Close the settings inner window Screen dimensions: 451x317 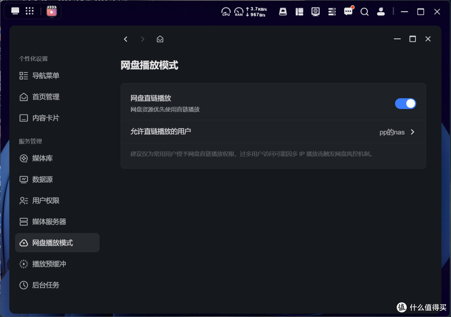pos(428,39)
